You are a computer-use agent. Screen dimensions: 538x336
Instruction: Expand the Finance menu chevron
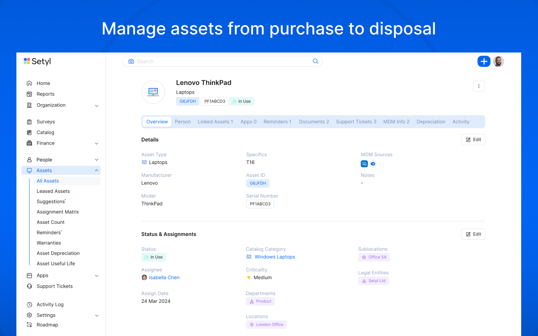coord(97,144)
